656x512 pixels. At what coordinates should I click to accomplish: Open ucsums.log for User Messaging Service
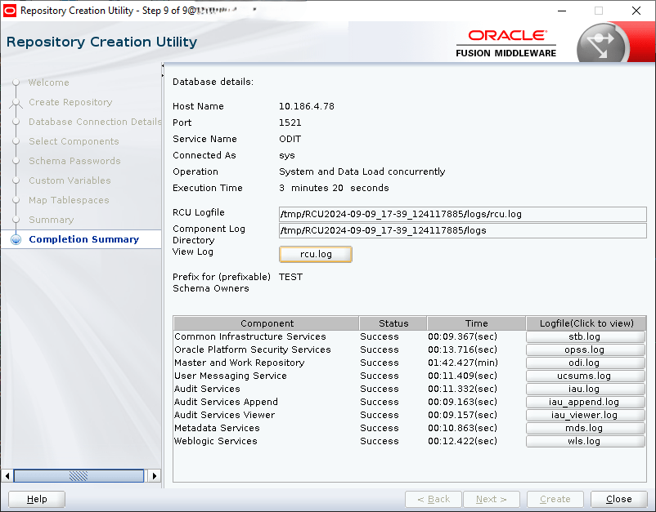[585, 376]
